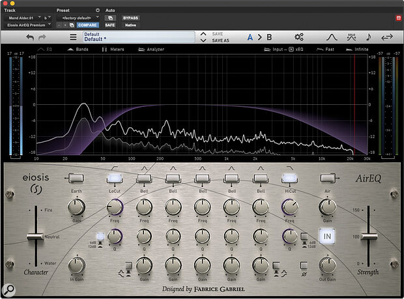The image size is (404, 299).
Task: Switch to the Analyzer view tab
Action: [x=151, y=50]
